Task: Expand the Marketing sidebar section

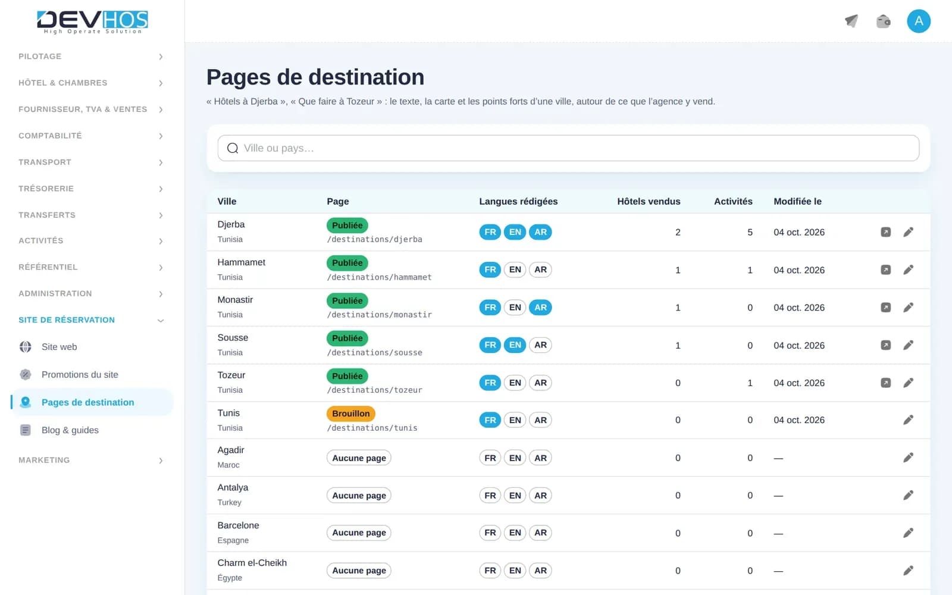Action: point(91,460)
